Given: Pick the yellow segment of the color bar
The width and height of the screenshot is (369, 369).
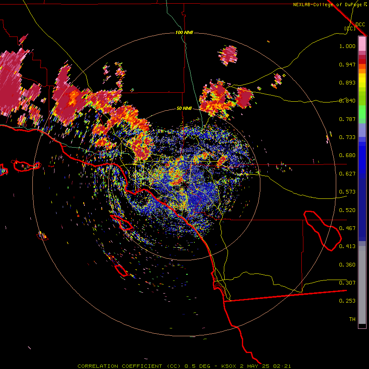Looking at the screenshot, I should point(362,81).
